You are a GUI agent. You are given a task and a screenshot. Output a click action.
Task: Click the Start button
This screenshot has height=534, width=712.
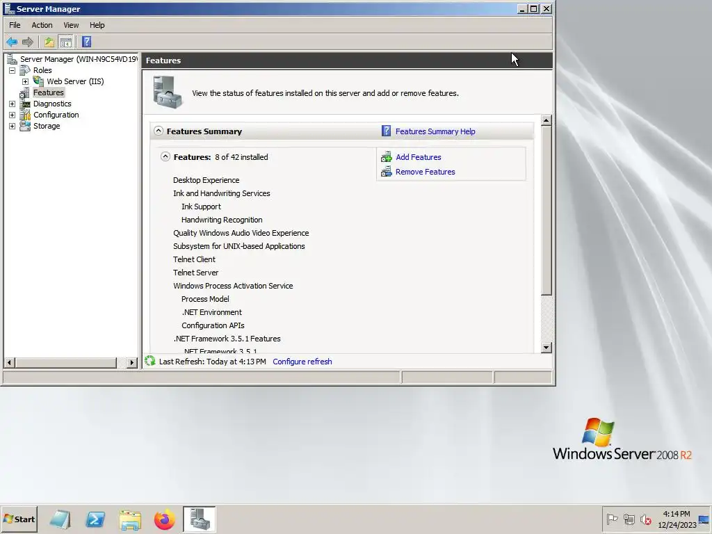(x=19, y=519)
